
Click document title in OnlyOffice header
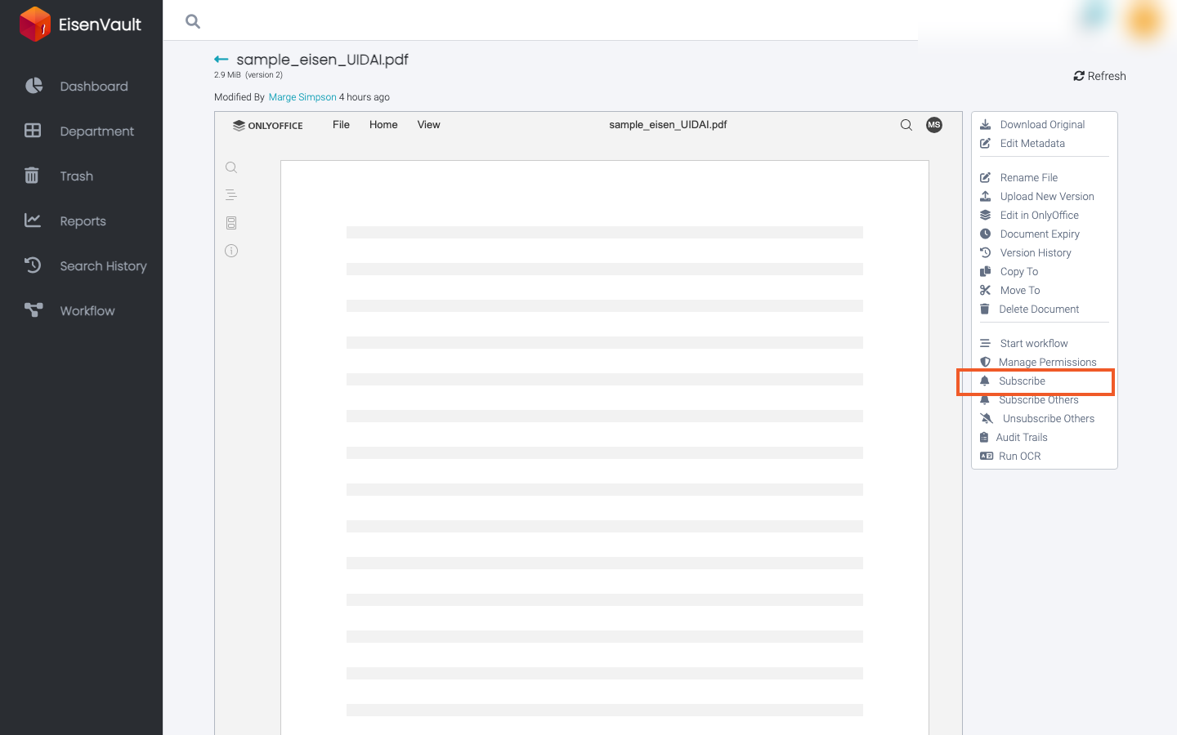(x=668, y=125)
